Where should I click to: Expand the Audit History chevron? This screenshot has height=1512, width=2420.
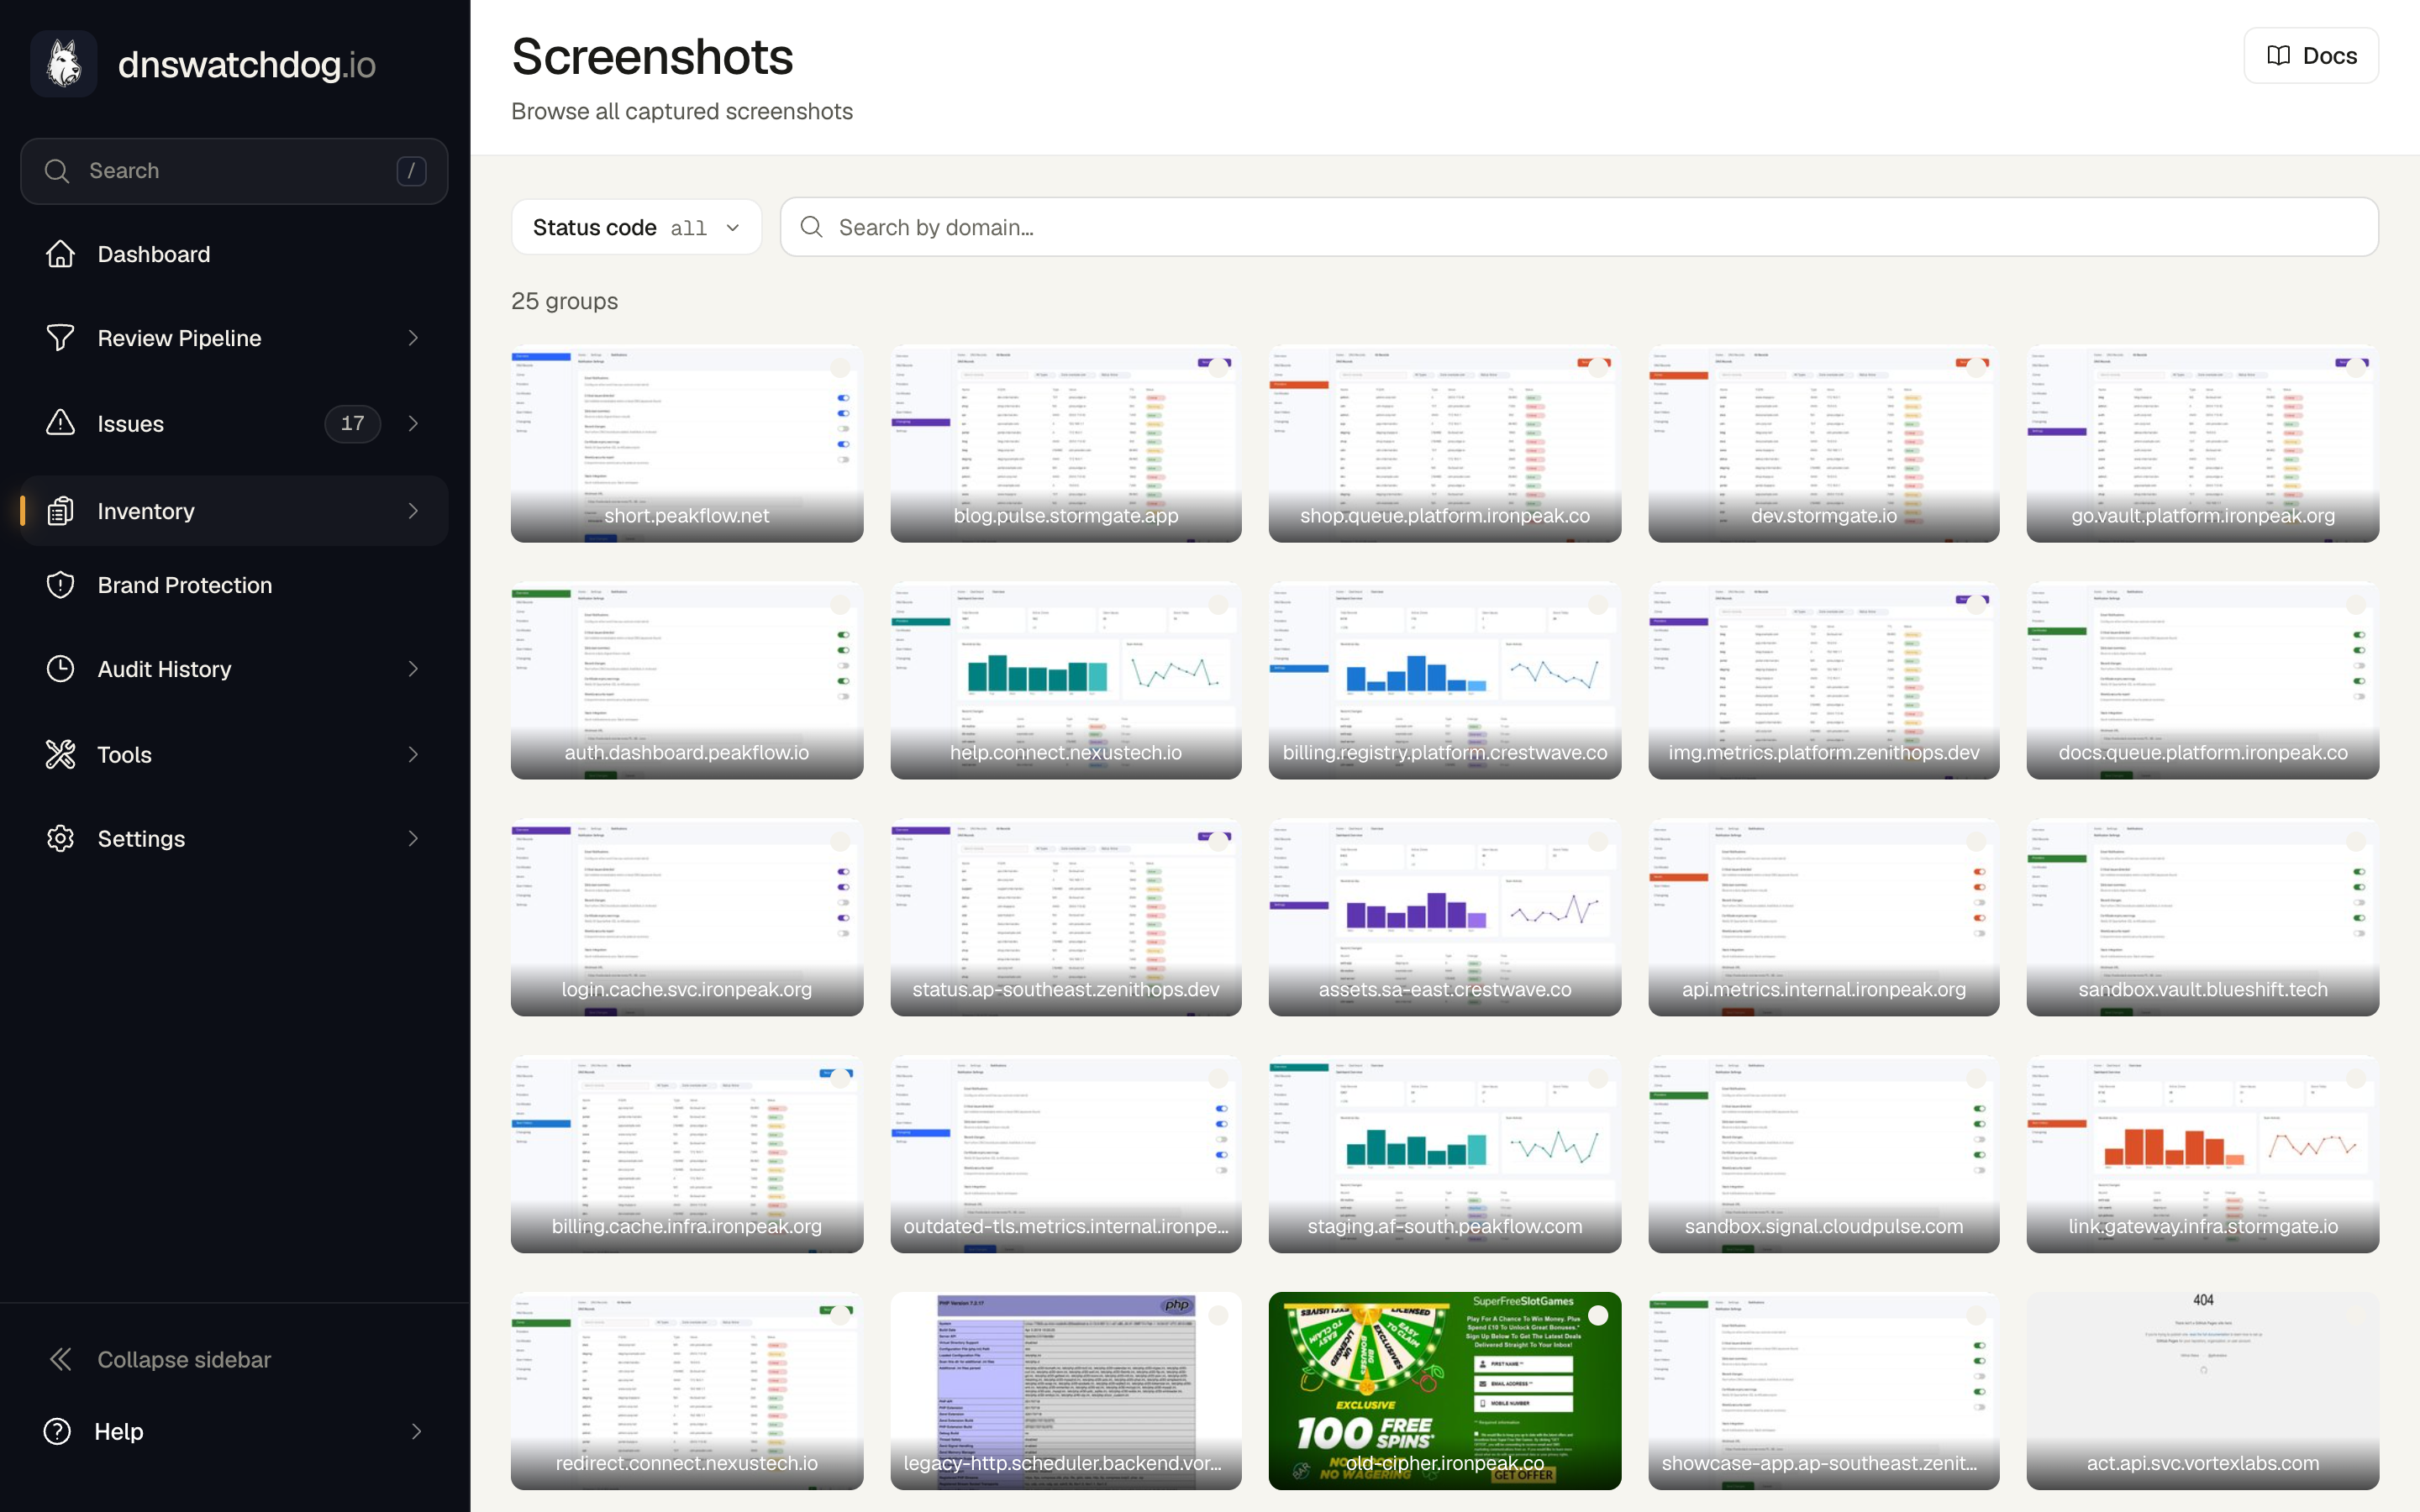(413, 669)
